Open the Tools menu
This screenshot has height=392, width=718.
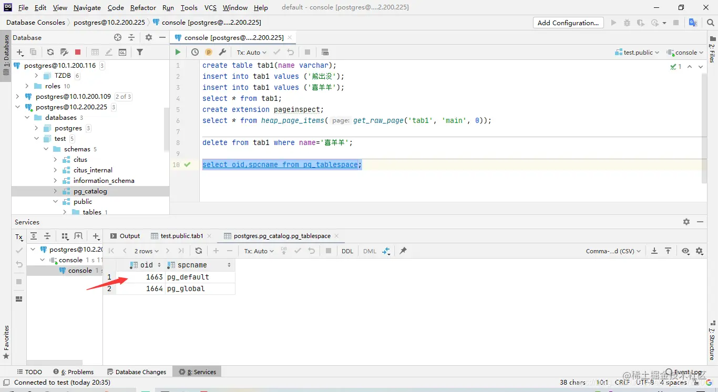click(x=189, y=7)
